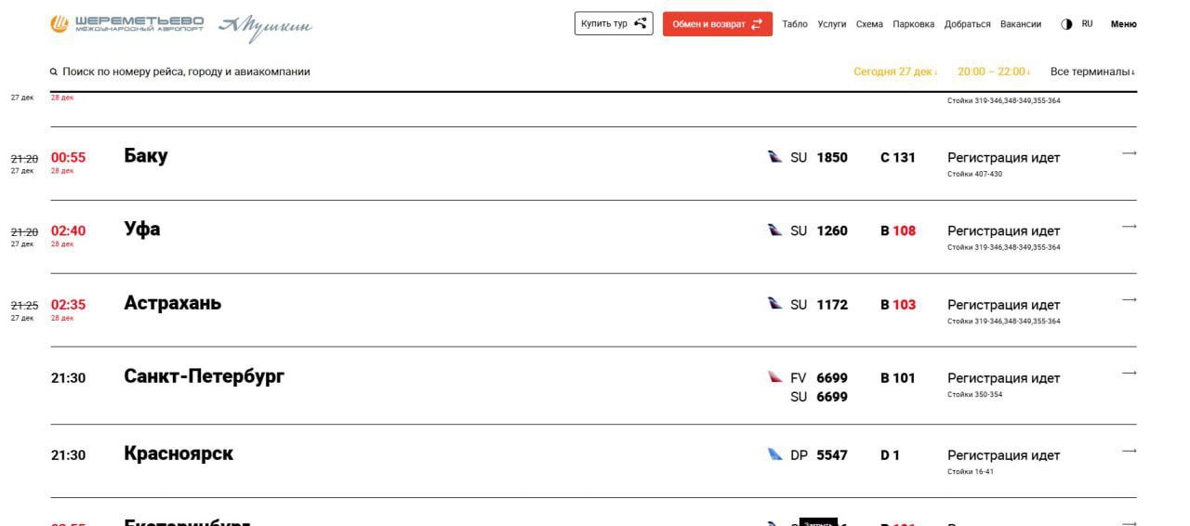The image size is (1190, 526).
Task: Expand the 'Сегодня 27 дек' date dropdown
Action: pyautogui.click(x=895, y=72)
